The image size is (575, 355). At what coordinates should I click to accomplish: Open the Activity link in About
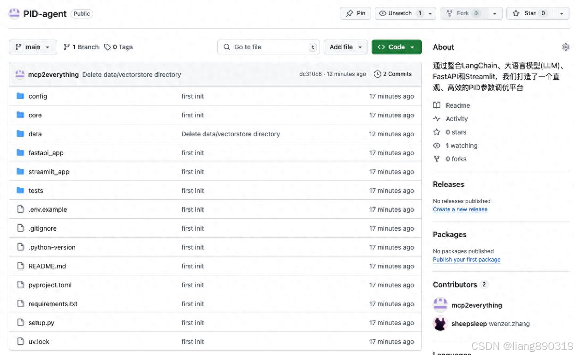coord(457,119)
